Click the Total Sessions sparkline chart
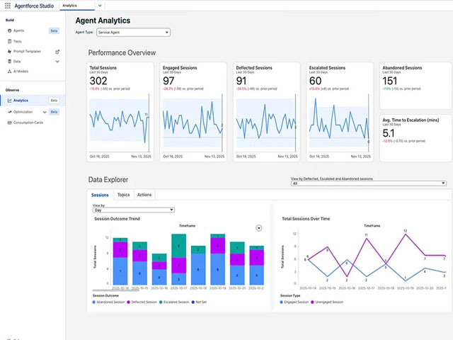This screenshot has width=453, height=340. (x=120, y=123)
